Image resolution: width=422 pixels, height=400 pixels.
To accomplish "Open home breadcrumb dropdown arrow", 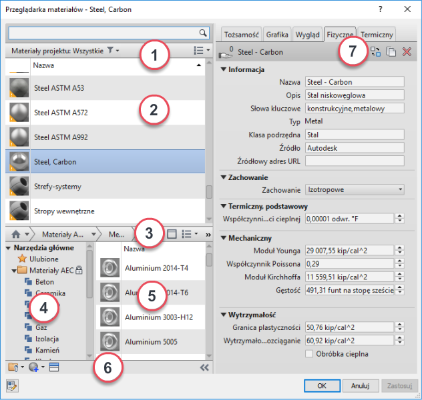I will tap(27, 234).
